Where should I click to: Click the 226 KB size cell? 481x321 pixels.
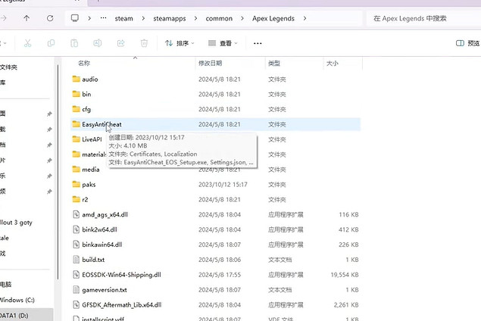(x=348, y=245)
